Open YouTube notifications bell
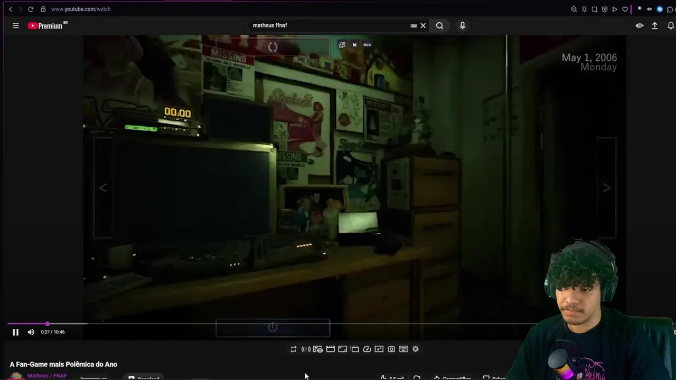Image resolution: width=676 pixels, height=380 pixels. coord(671,25)
